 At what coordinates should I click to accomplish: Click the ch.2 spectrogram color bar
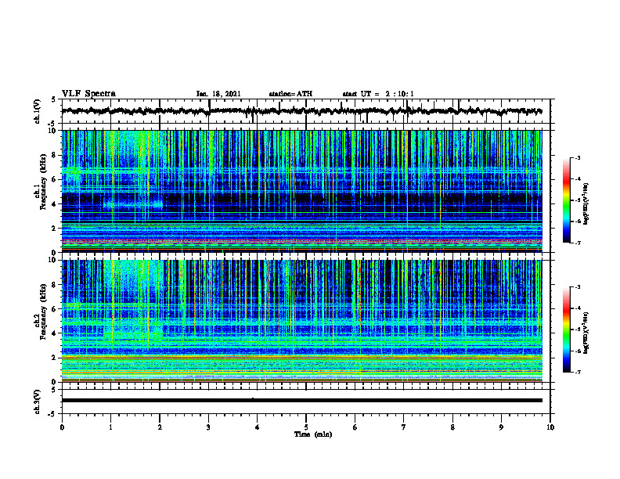pyautogui.click(x=566, y=330)
